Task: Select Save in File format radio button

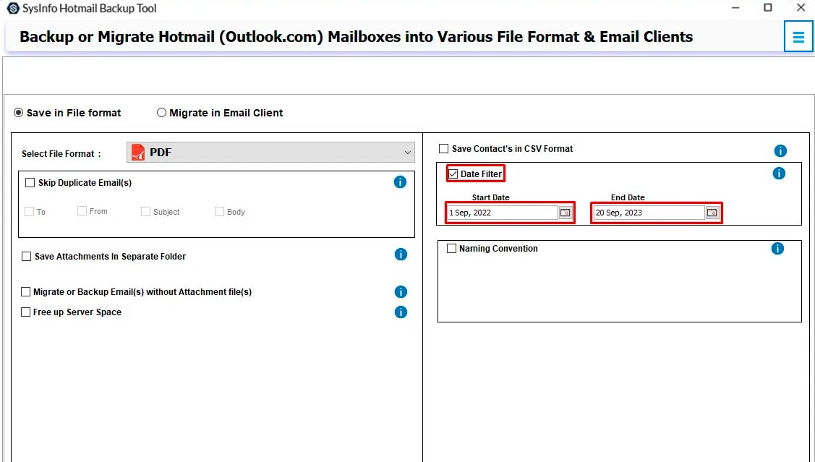Action: pos(18,113)
